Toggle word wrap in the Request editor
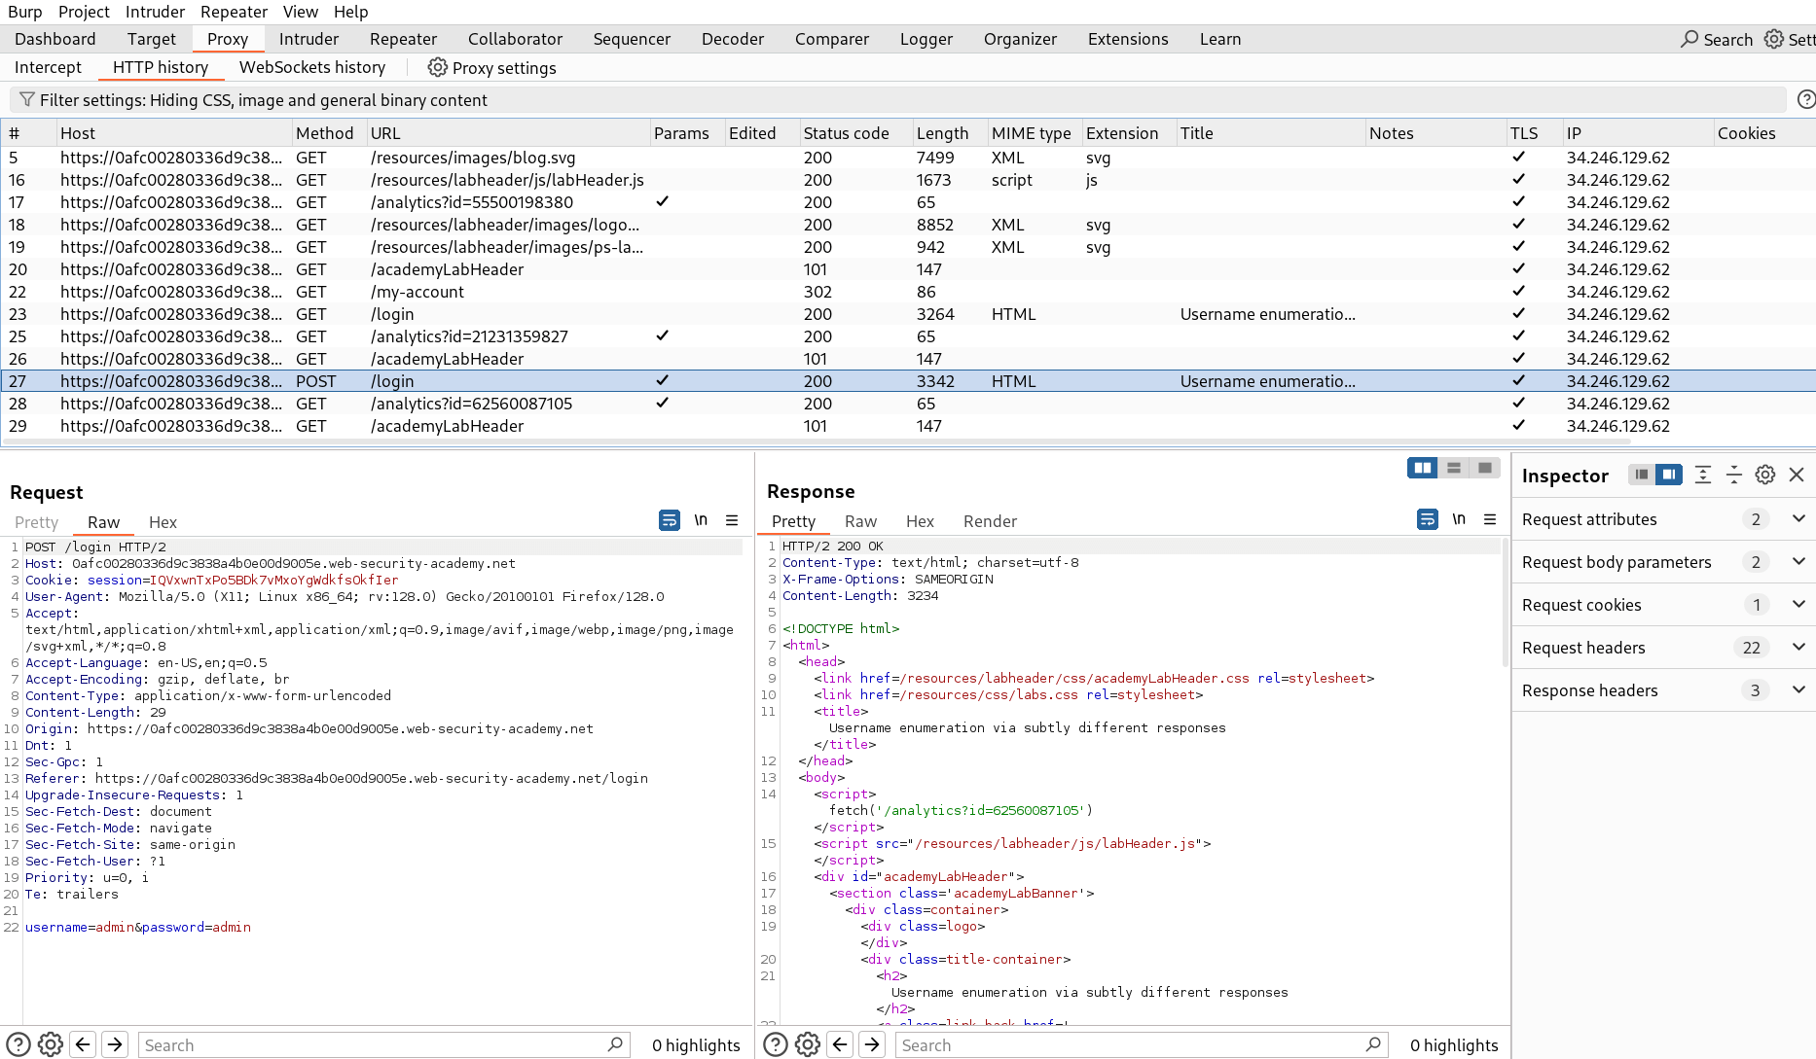The width and height of the screenshot is (1816, 1059). 669,520
